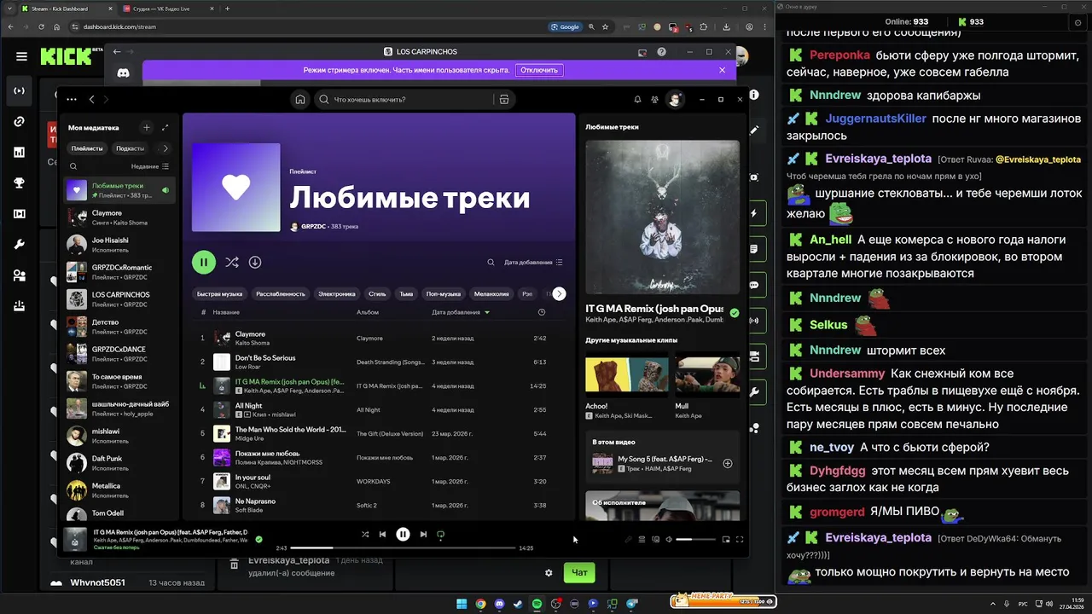Filter by Расслабленность
Viewport: 1092px width, 614px height.
281,293
